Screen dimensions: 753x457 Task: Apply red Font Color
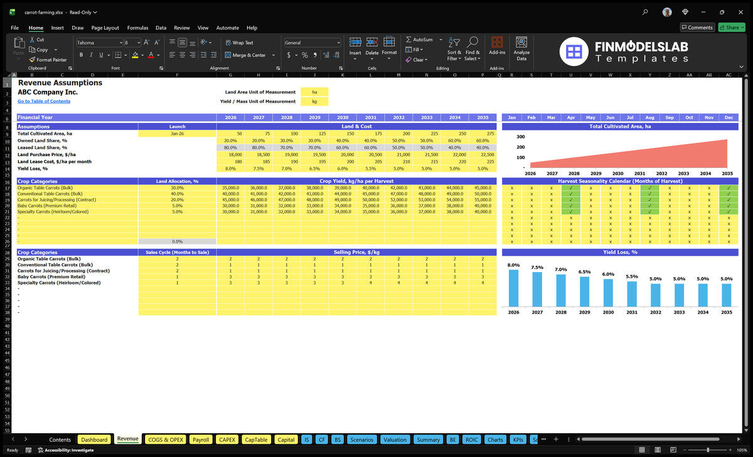click(150, 55)
